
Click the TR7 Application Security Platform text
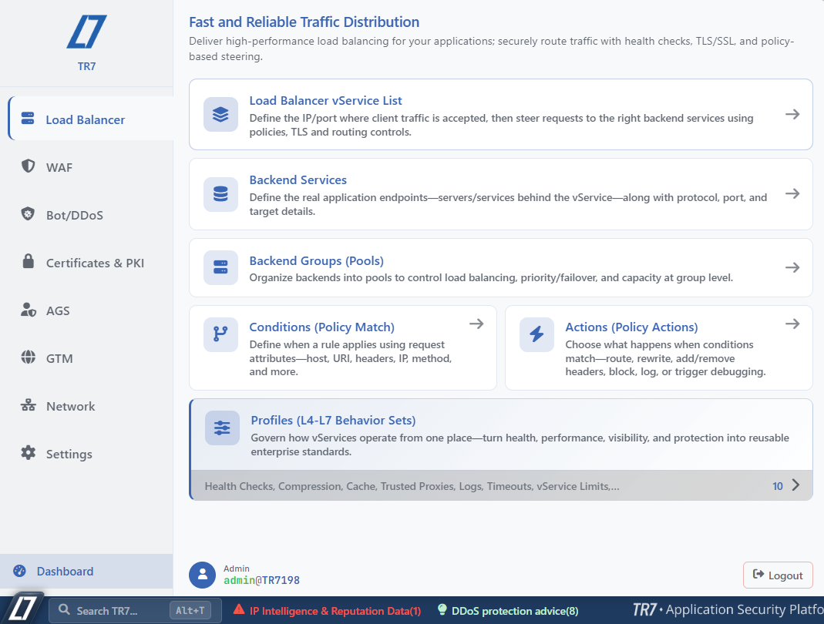click(728, 609)
